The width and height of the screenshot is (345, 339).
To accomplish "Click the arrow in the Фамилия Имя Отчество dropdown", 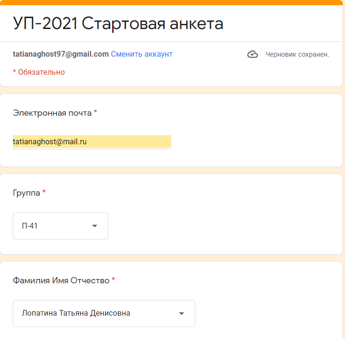I will 181,314.
